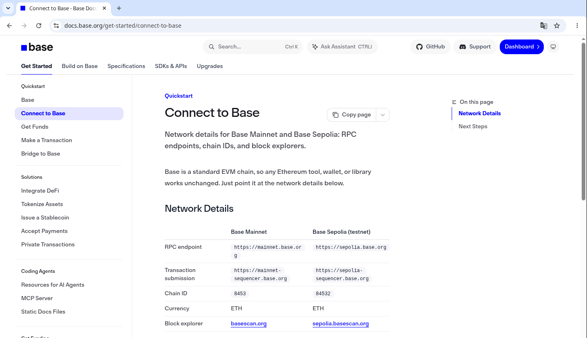Open site information icon in address bar
The height and width of the screenshot is (338, 587).
(57, 26)
